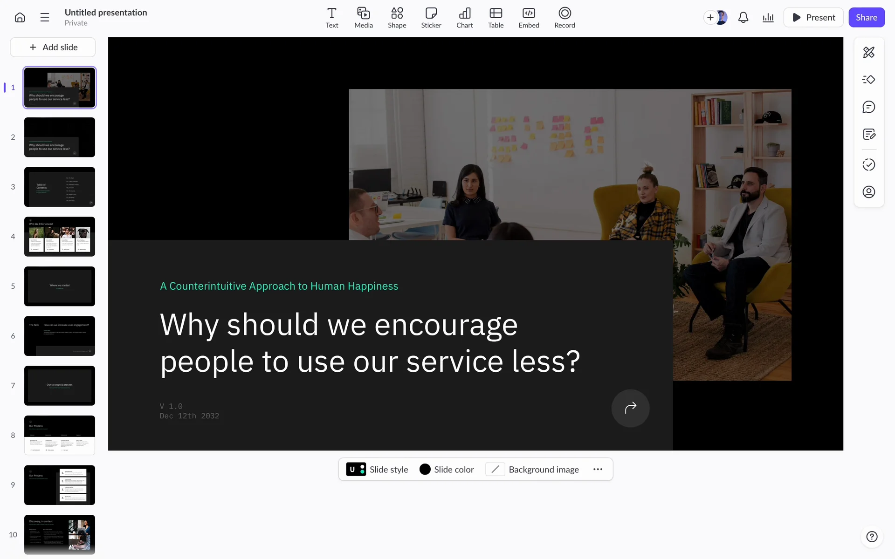This screenshot has height=559, width=895.
Task: Select the Text tool
Action: pos(331,18)
